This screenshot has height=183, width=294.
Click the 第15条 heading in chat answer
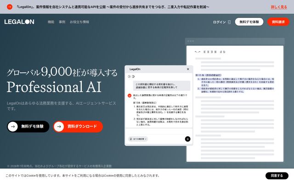click(x=145, y=102)
